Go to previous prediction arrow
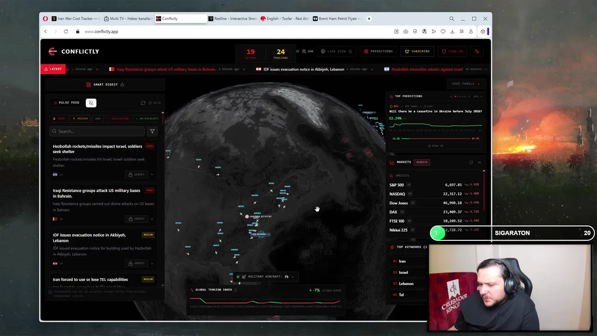597x336 pixels. [451, 96]
